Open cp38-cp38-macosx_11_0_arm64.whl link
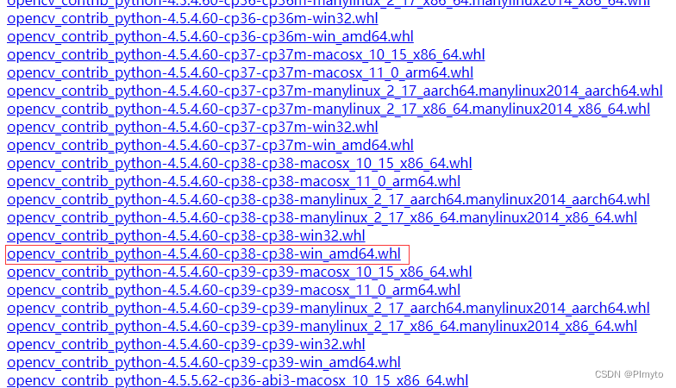 pos(234,181)
